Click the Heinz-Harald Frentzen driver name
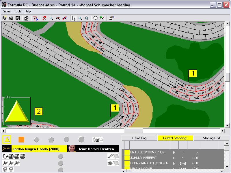The image size is (231, 173). coord(96,149)
